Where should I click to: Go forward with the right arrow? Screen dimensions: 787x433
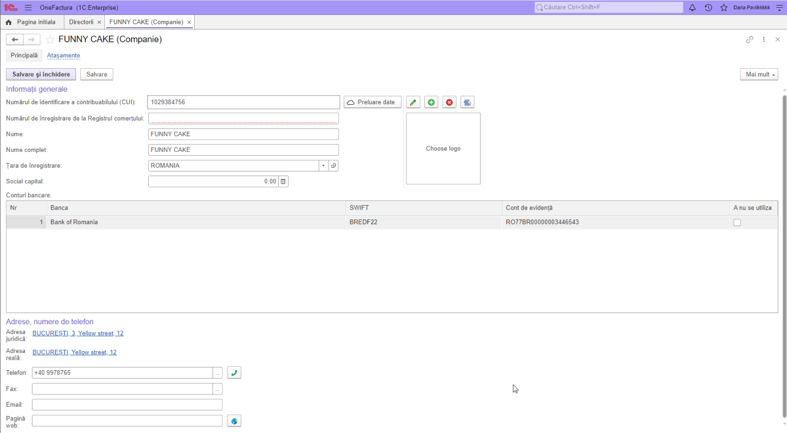(x=31, y=39)
